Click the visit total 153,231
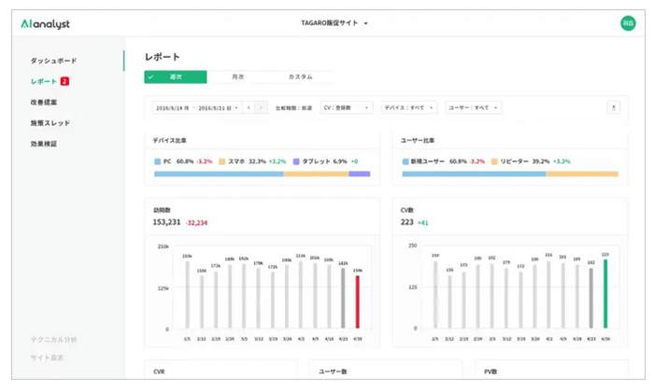 166,222
